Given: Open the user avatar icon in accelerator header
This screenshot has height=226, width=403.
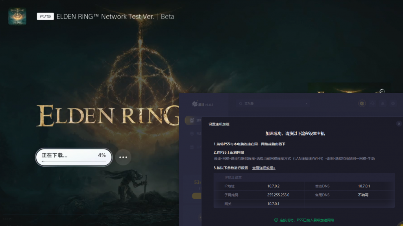Looking at the screenshot, I should point(362,103).
